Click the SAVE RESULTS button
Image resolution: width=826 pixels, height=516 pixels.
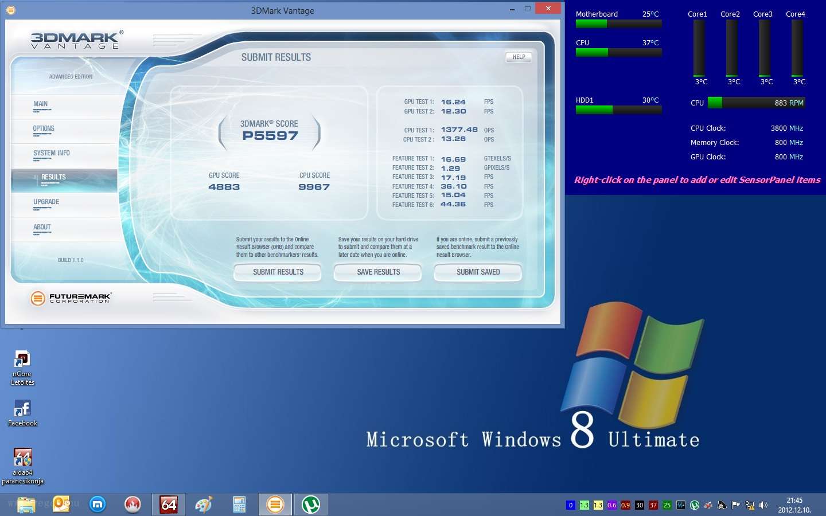tap(378, 272)
